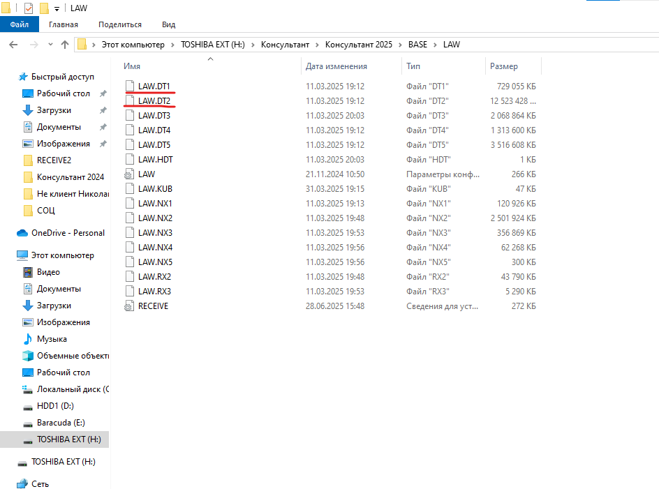Open the Файл menu tab

pyautogui.click(x=20, y=24)
